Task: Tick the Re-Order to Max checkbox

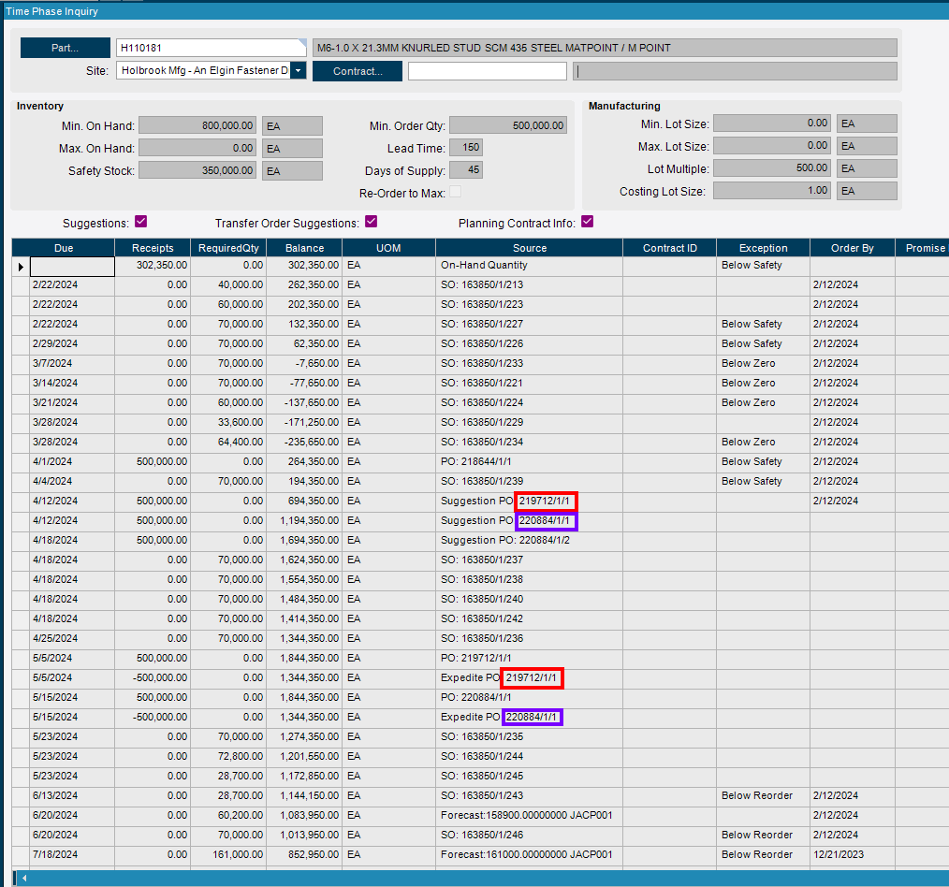Action: point(455,192)
